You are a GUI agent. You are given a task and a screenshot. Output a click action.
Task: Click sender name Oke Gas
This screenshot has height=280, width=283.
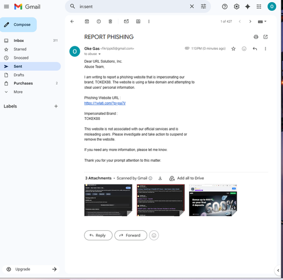click(x=92, y=49)
